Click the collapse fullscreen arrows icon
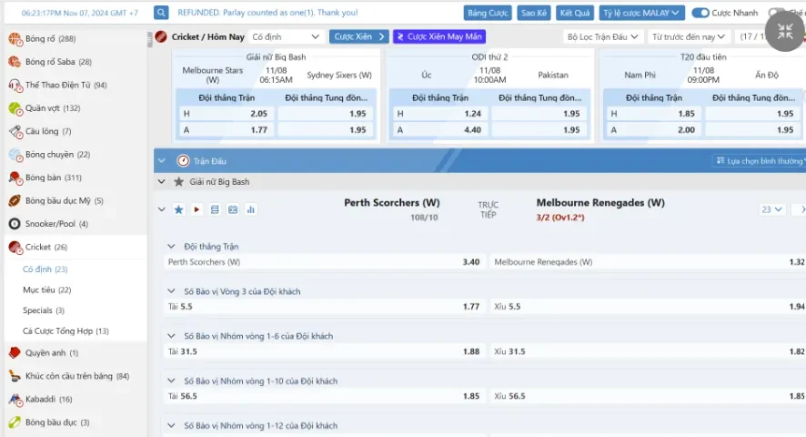Screen dimensions: 806x437 [x=784, y=33]
